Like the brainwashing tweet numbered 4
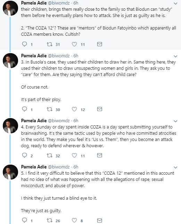The image size is (181, 224). 74,155
